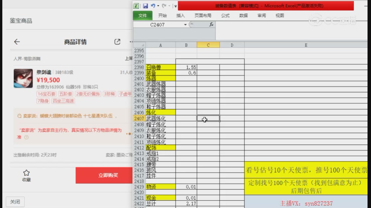Switch to the 数据 ribbon tab
The height and width of the screenshot is (208, 371).
pos(243,16)
